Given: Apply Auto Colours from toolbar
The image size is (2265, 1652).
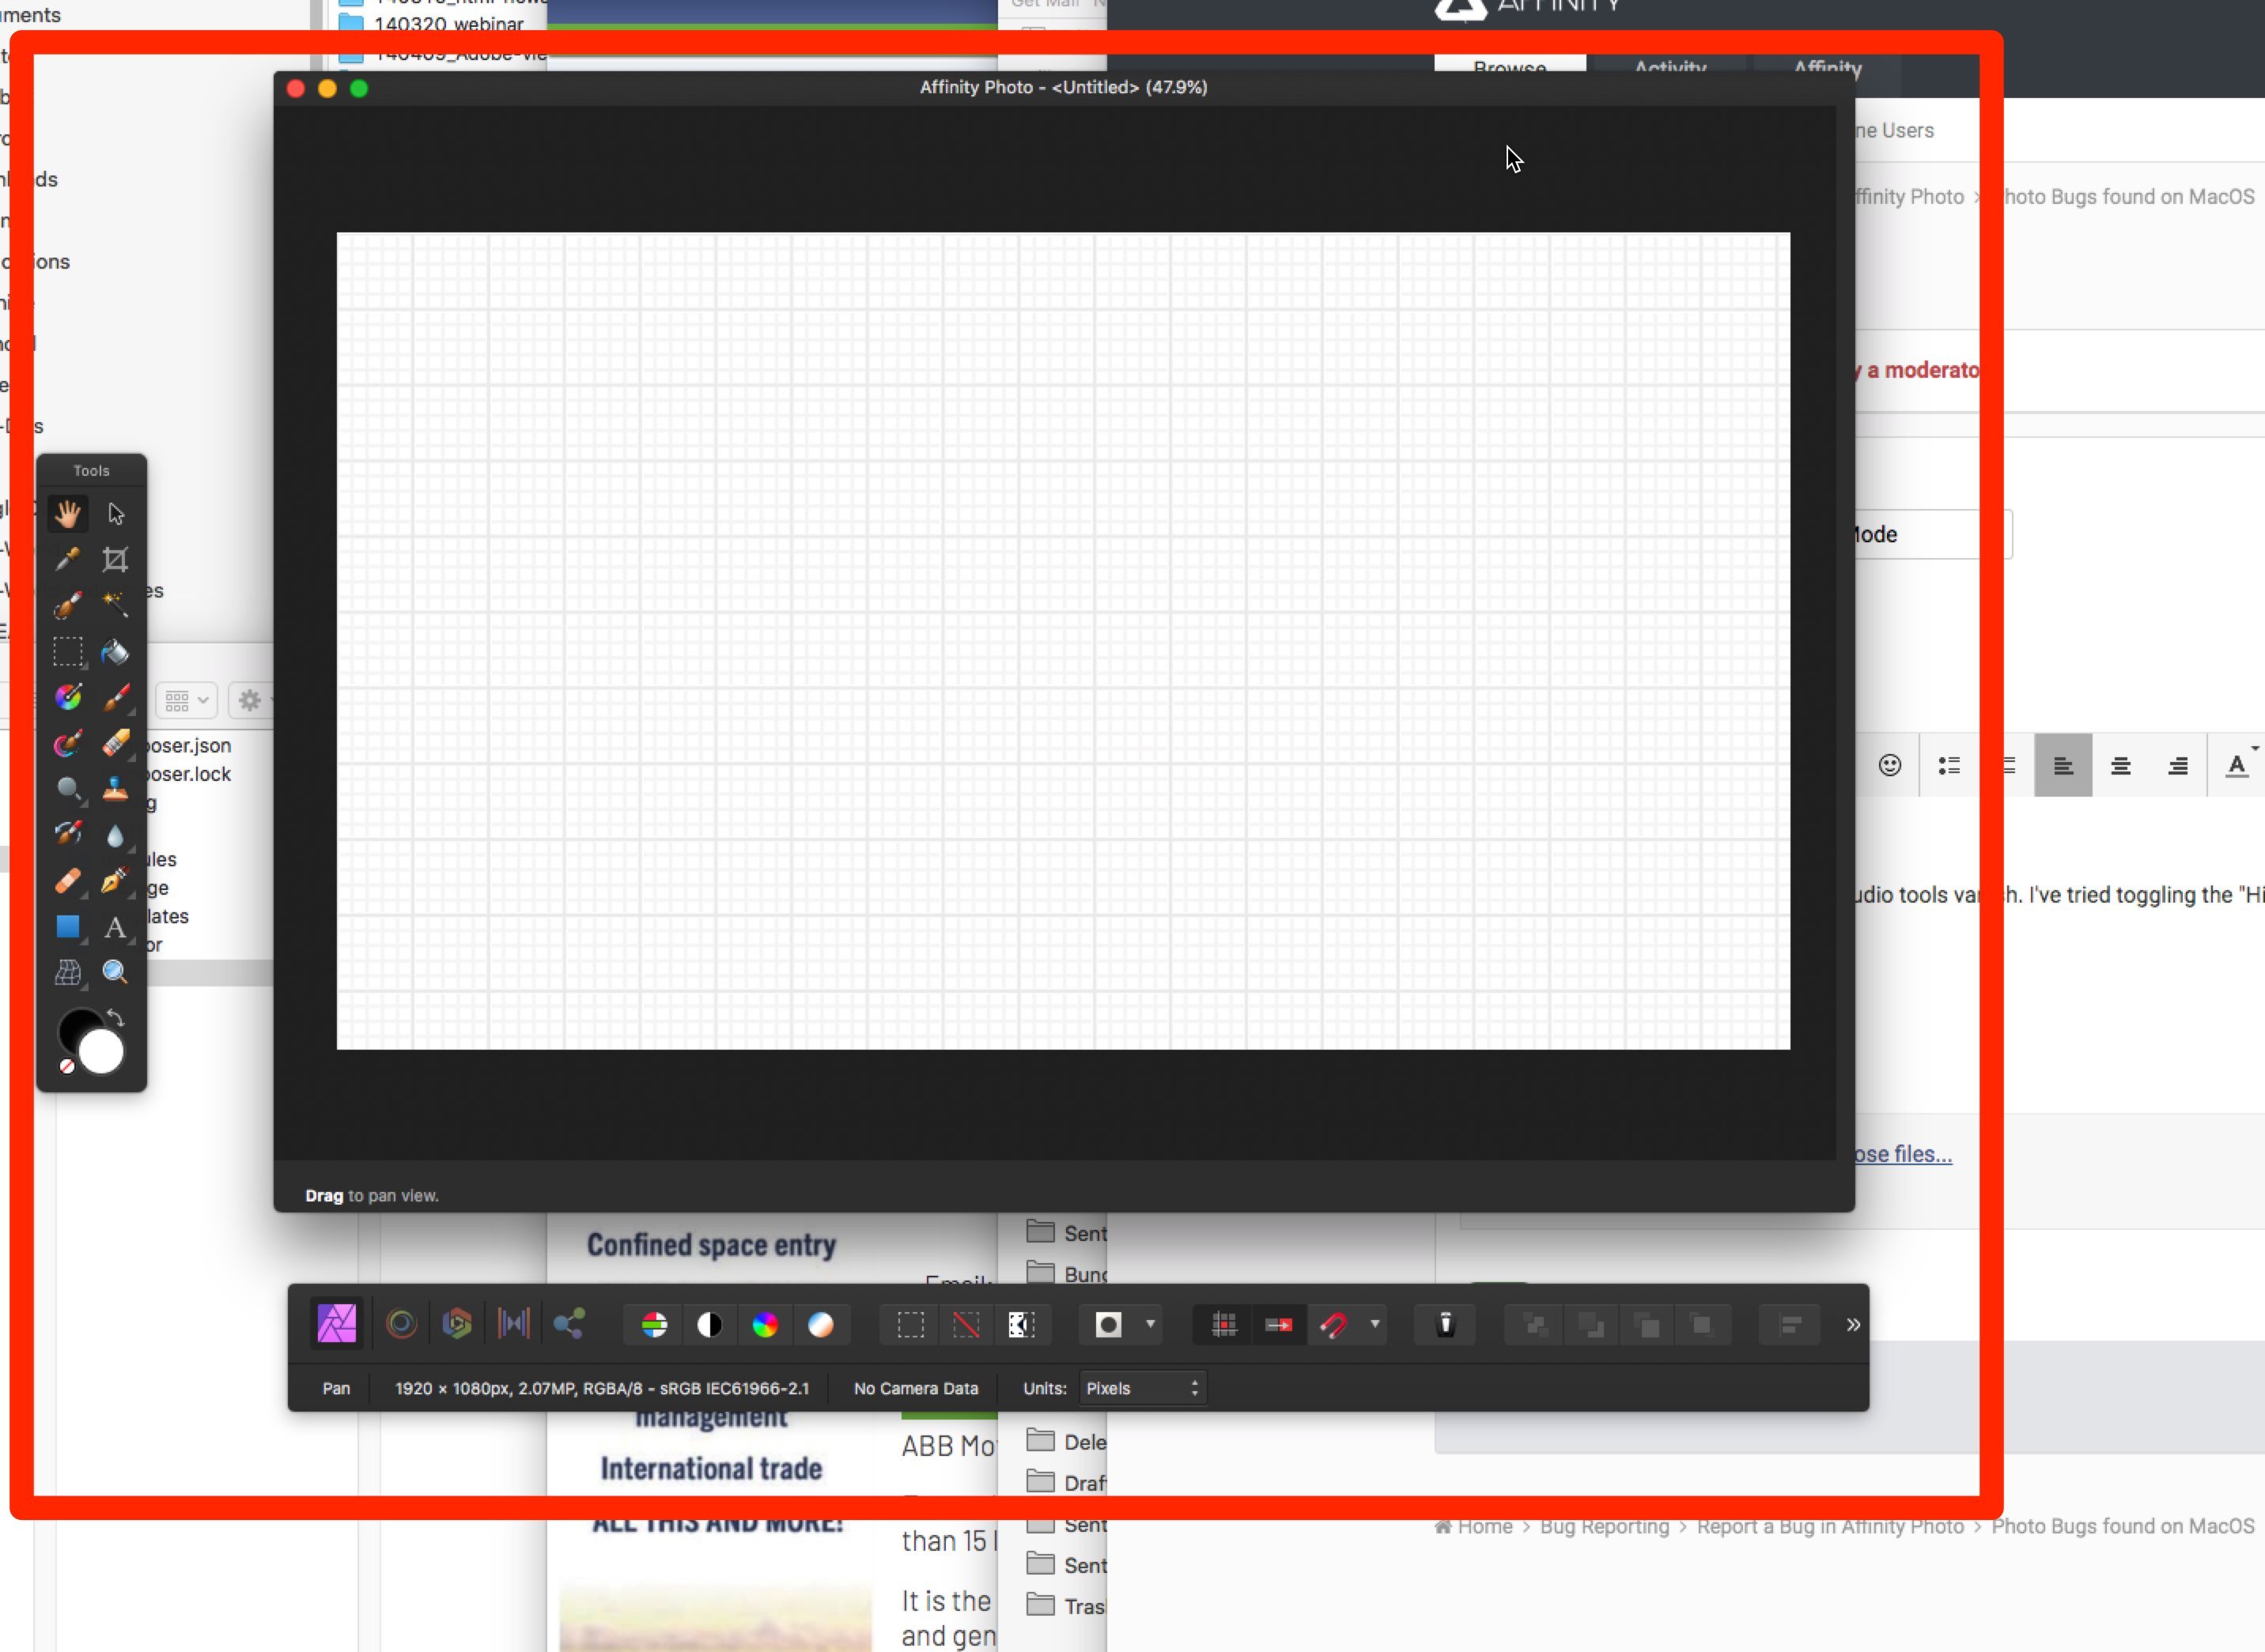Looking at the screenshot, I should pyautogui.click(x=766, y=1325).
